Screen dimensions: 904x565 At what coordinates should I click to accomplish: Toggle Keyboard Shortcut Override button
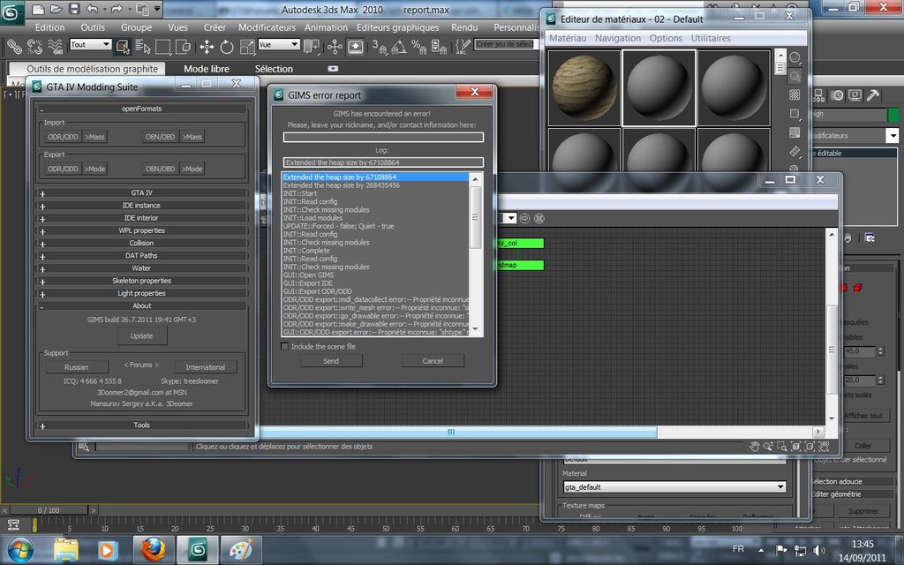355,47
